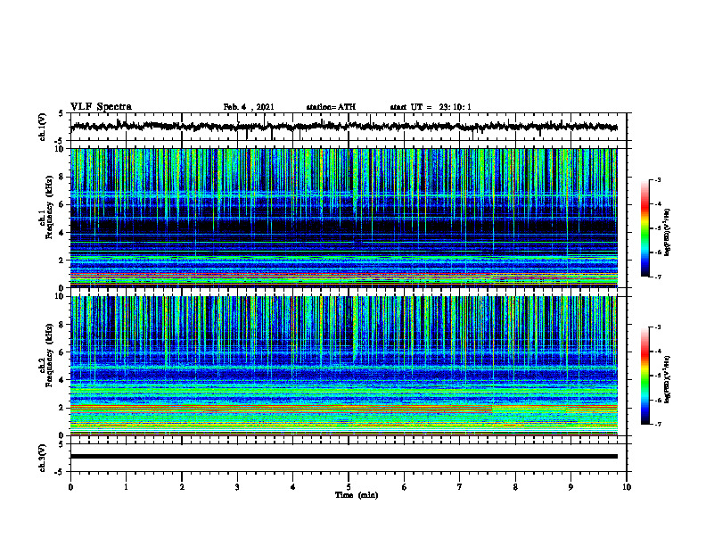Viewport: 706px width, 546px height.
Task: Click the ch.1 voltage waveform trace
Action: [343, 127]
